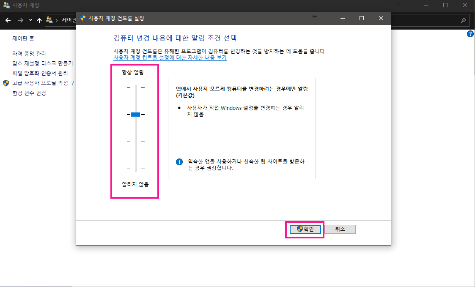Maximize the background 사용자 계정 window
Screen dimensions: 475x287
pyautogui.click(x=445, y=5)
